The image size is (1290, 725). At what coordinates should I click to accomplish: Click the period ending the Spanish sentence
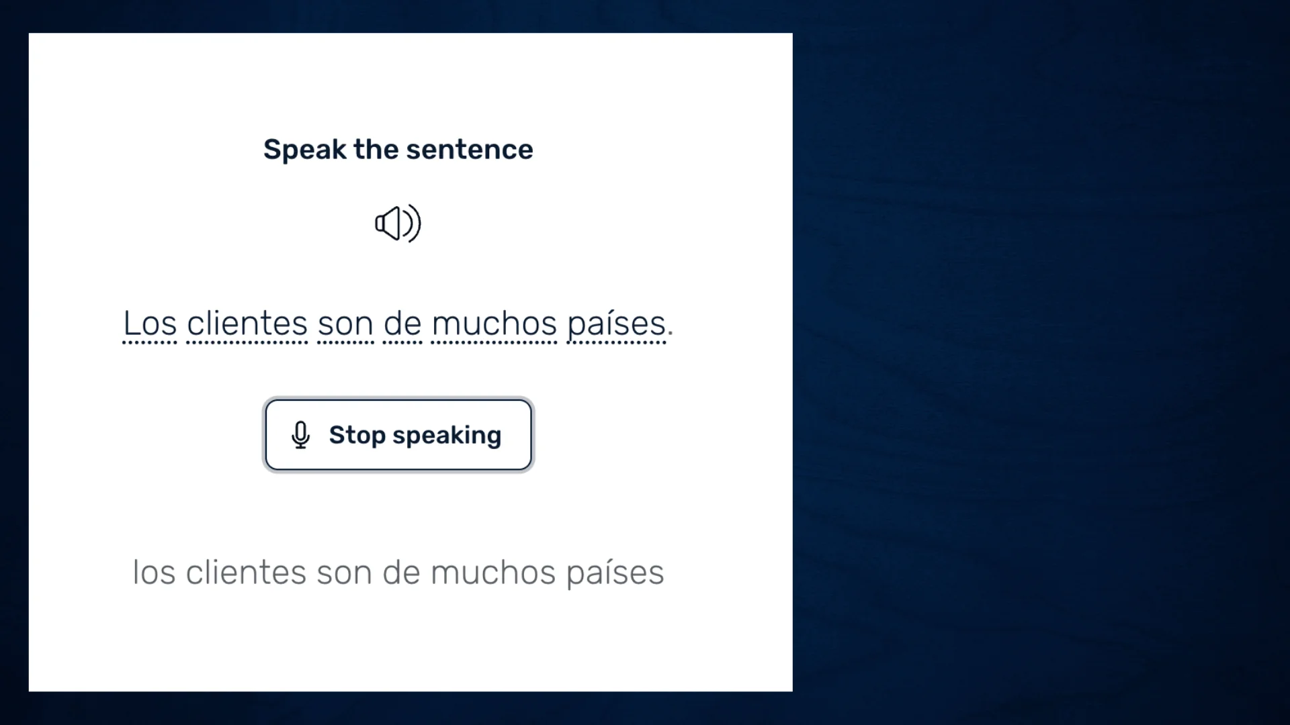[x=671, y=333]
